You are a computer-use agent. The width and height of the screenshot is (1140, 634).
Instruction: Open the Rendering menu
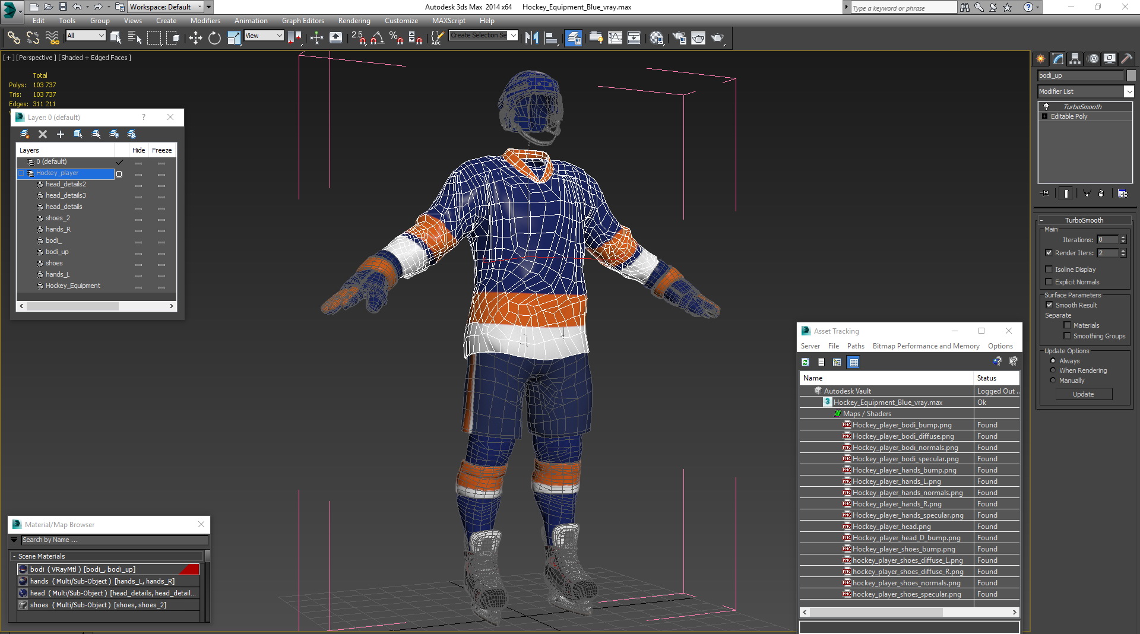[354, 21]
